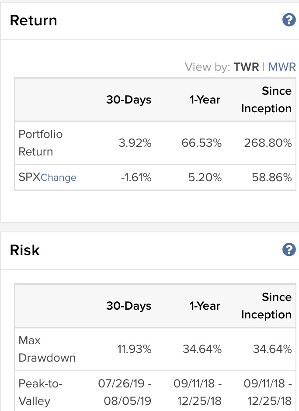Click the 11.93% max drawdown value
The width and height of the screenshot is (299, 411).
coord(134,349)
